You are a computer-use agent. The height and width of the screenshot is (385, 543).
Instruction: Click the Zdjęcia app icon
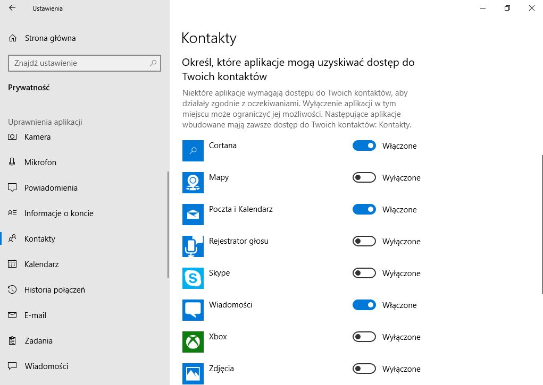[193, 374]
